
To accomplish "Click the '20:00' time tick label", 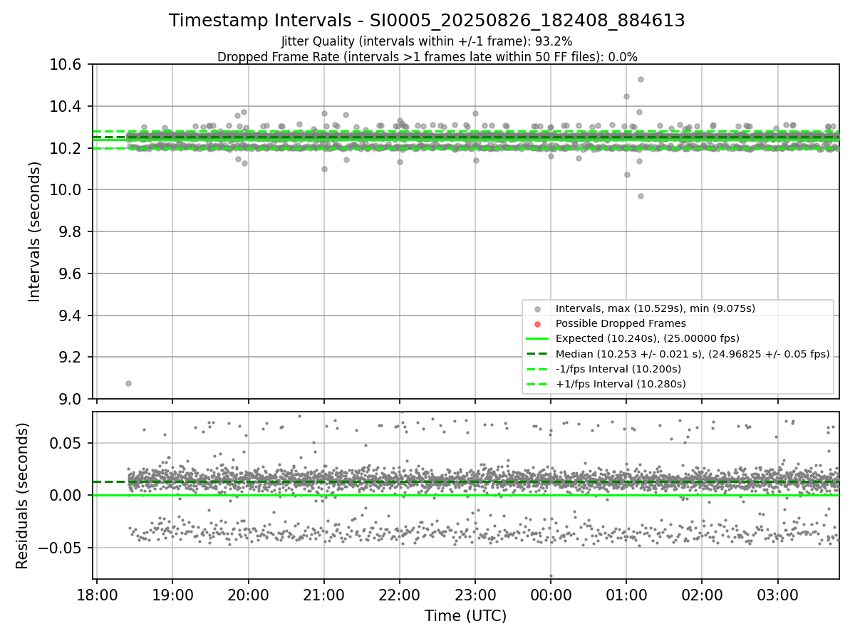I will pyautogui.click(x=248, y=594).
